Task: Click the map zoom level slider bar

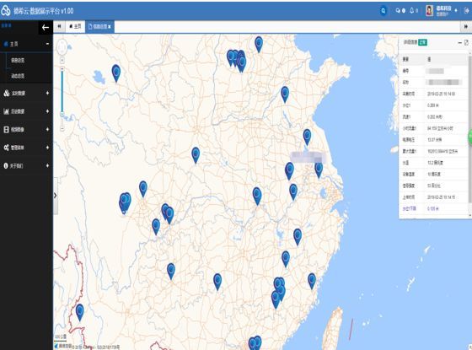Action: coord(62,90)
